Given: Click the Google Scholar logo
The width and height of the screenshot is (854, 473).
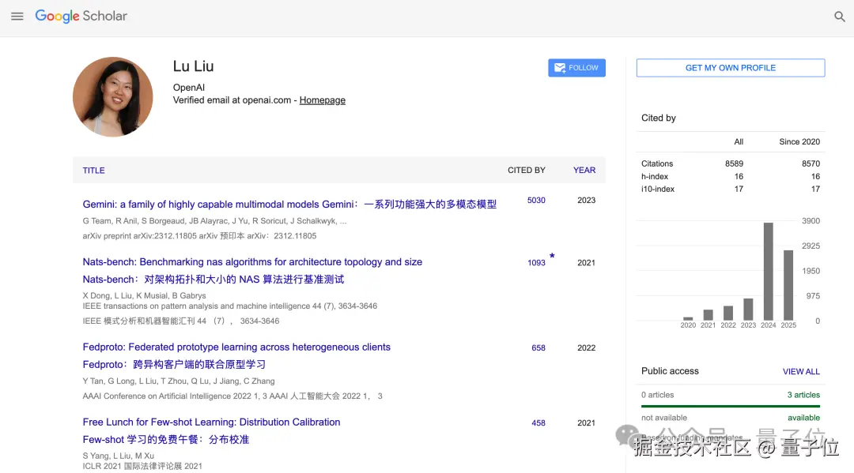Looking at the screenshot, I should pyautogui.click(x=81, y=17).
